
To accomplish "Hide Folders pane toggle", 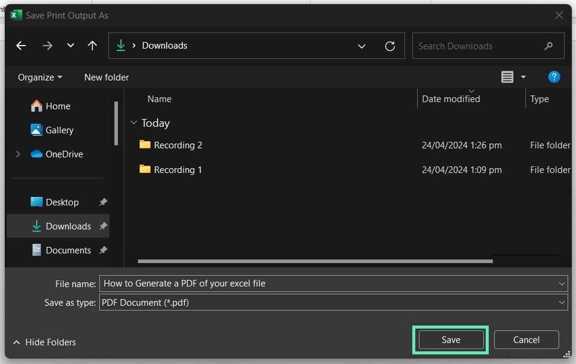I will pos(45,342).
